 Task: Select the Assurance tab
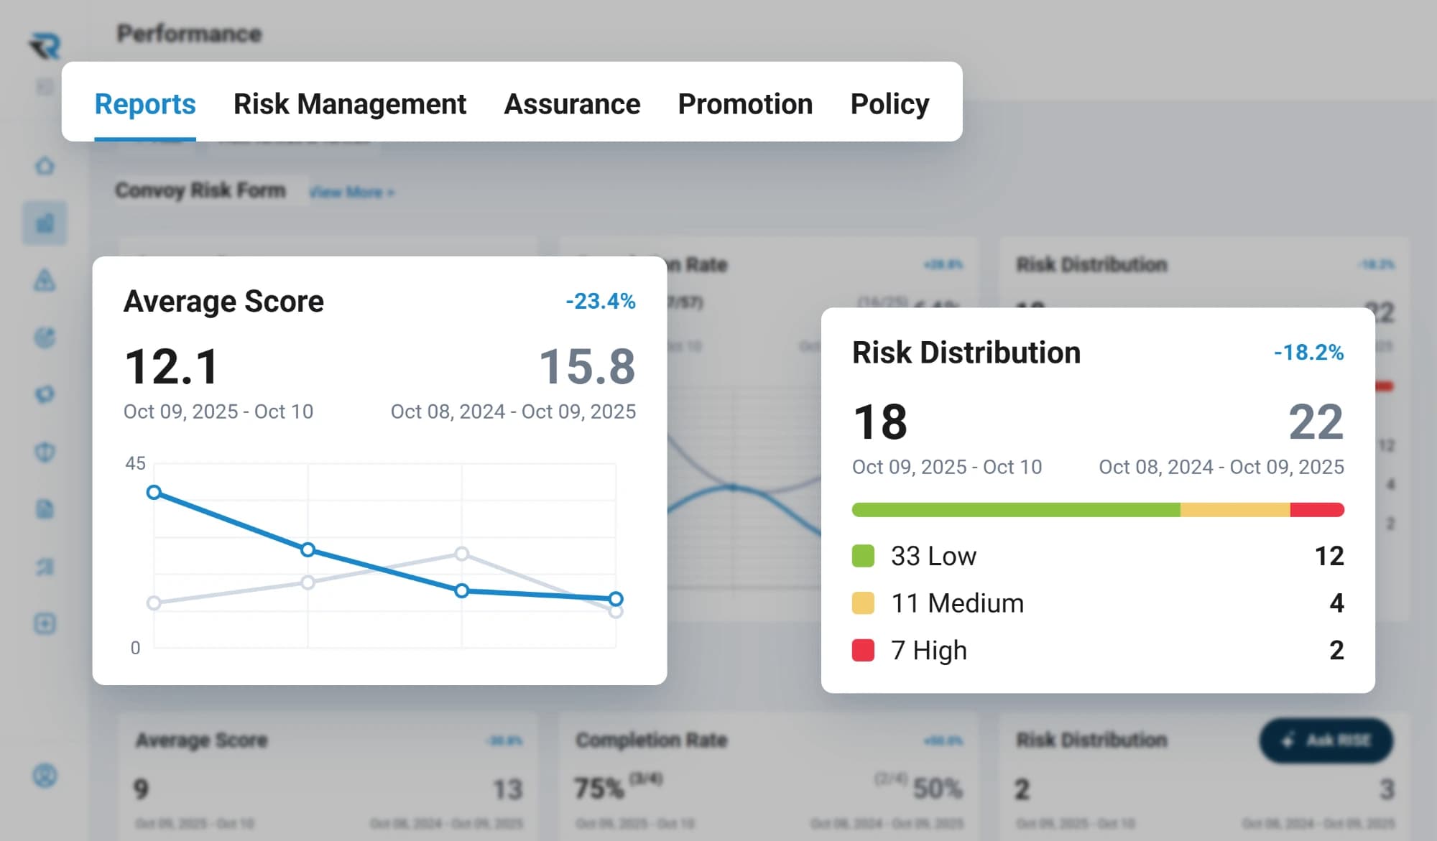coord(572,104)
